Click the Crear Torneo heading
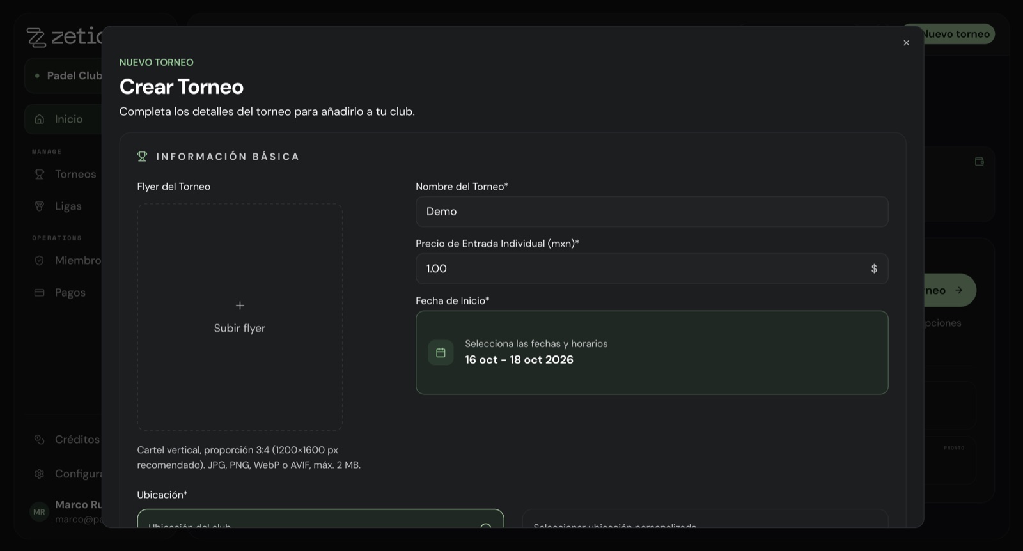The image size is (1023, 551). tap(182, 86)
